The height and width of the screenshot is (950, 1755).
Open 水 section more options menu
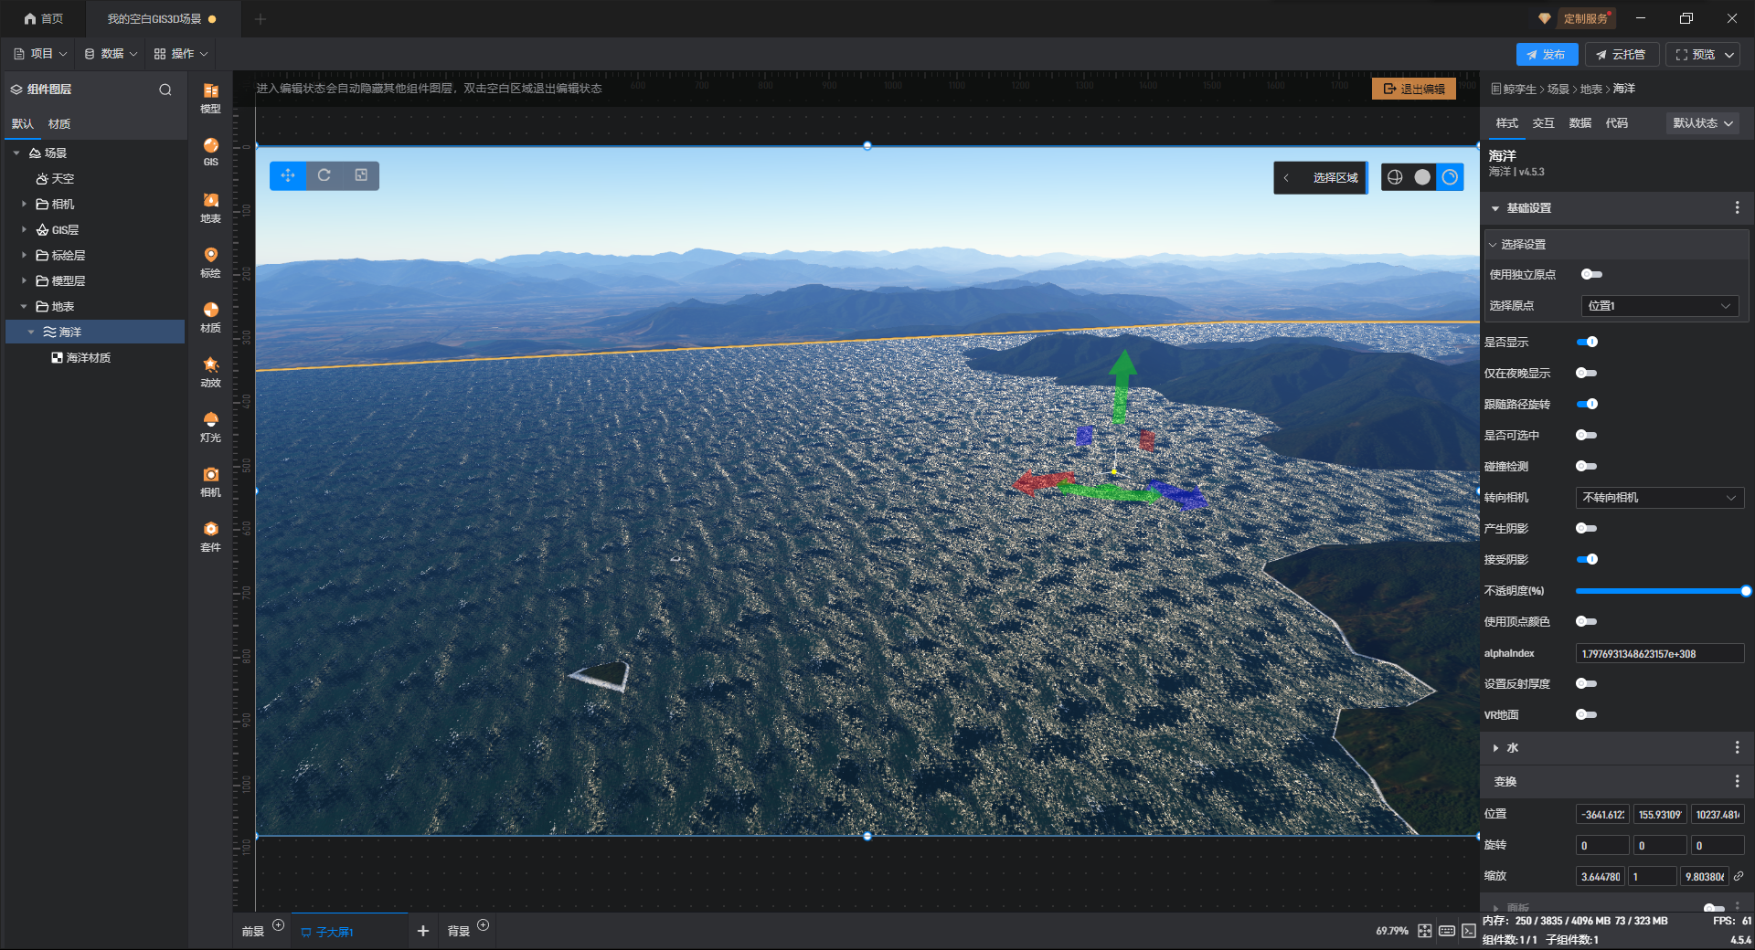click(1737, 747)
